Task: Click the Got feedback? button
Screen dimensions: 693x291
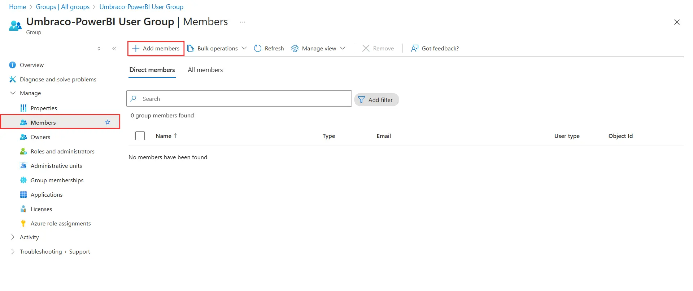Action: [435, 48]
